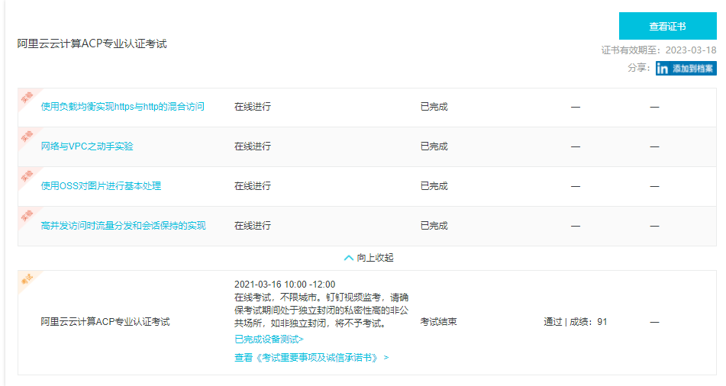Click 实验 ribbon tag on OSS row

coord(27,176)
